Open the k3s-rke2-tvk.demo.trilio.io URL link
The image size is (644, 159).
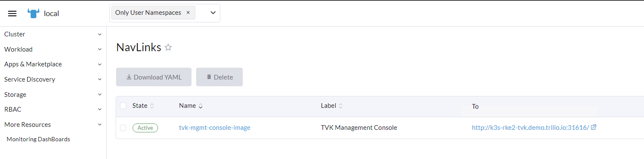530,128
